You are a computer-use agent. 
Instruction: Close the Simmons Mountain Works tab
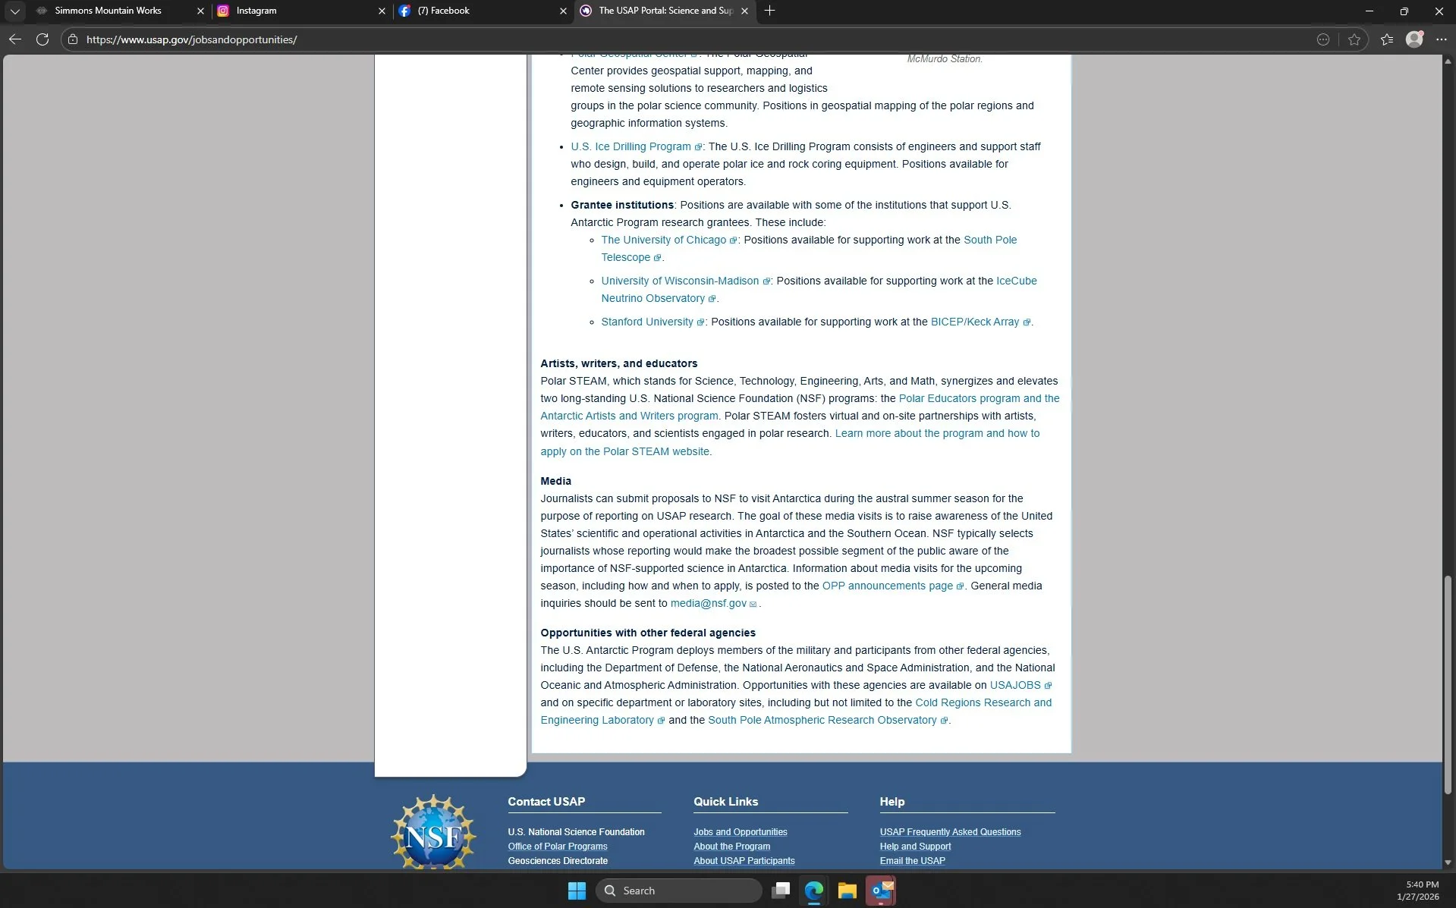[200, 11]
